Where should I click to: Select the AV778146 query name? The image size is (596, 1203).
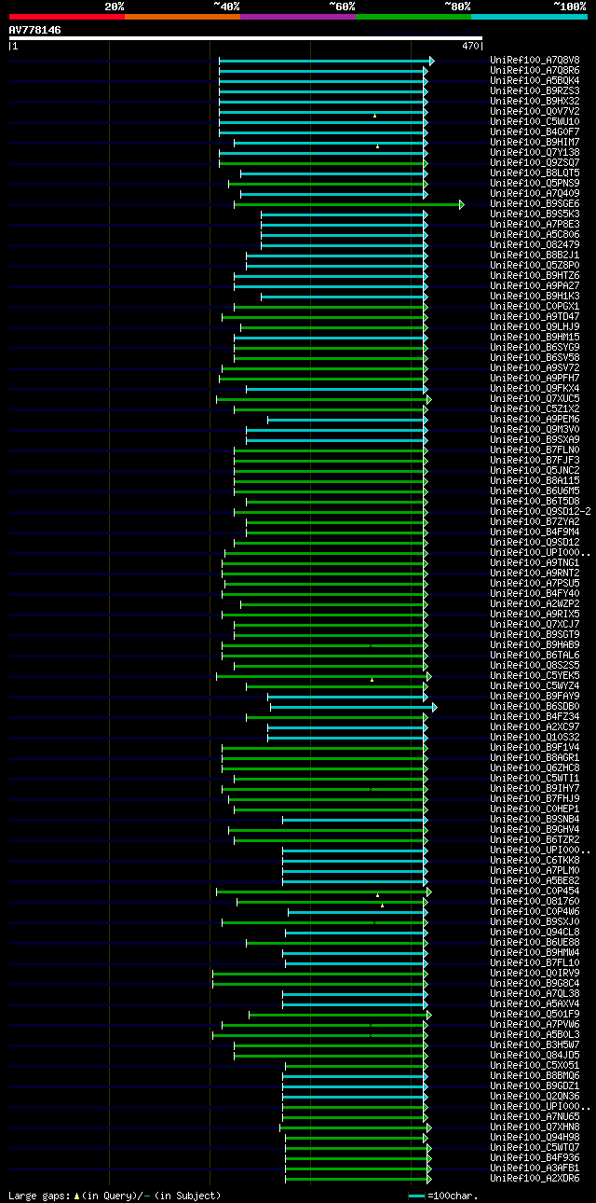pyautogui.click(x=35, y=30)
